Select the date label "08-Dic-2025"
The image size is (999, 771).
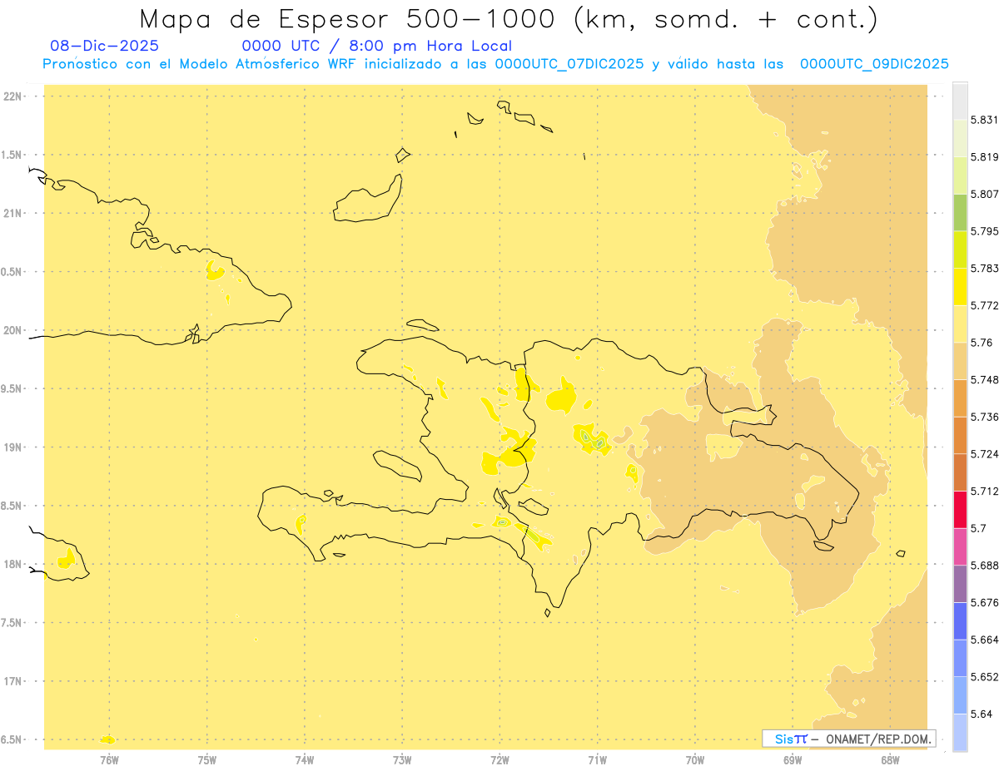(x=104, y=47)
